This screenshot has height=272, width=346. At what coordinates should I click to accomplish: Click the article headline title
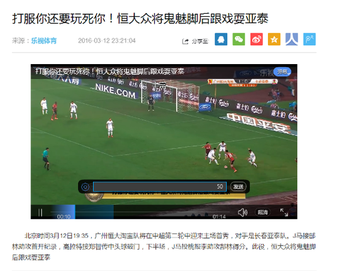tap(140, 18)
